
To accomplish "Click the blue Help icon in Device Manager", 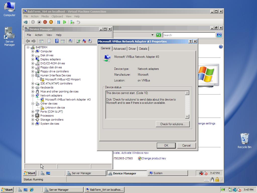I will point(57,41).
